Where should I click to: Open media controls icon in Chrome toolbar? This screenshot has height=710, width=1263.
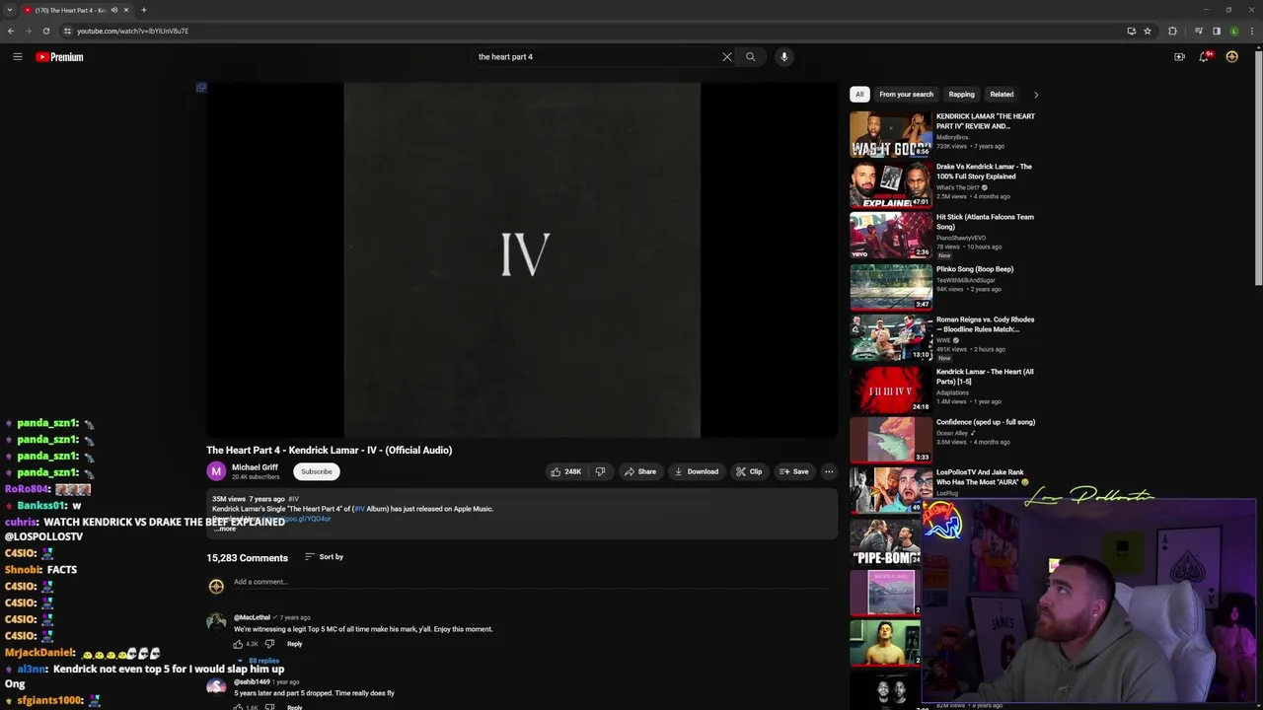[1199, 31]
